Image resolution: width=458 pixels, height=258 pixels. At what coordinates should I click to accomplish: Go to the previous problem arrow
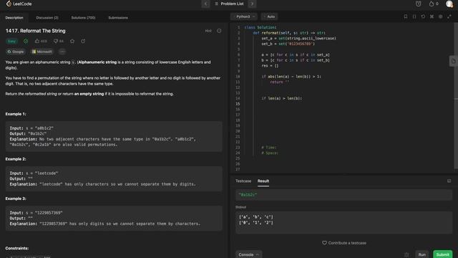(x=205, y=4)
